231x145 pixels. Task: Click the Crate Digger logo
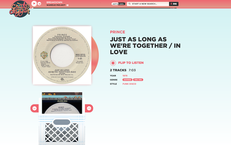coord(19,9)
